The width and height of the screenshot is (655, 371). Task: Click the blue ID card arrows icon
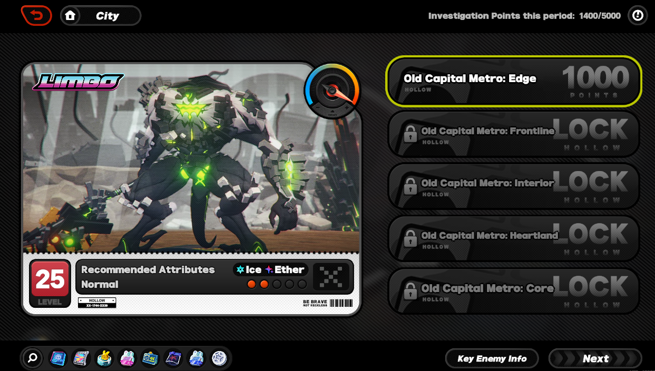coord(150,358)
